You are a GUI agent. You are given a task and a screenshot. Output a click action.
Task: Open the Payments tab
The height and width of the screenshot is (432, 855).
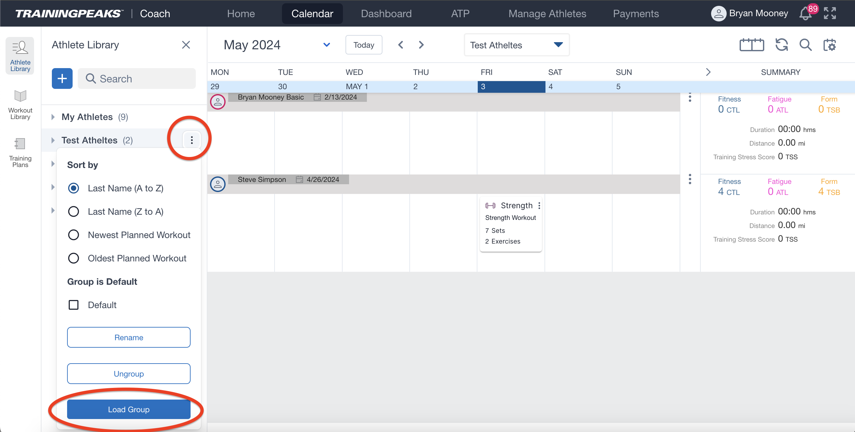tap(636, 14)
